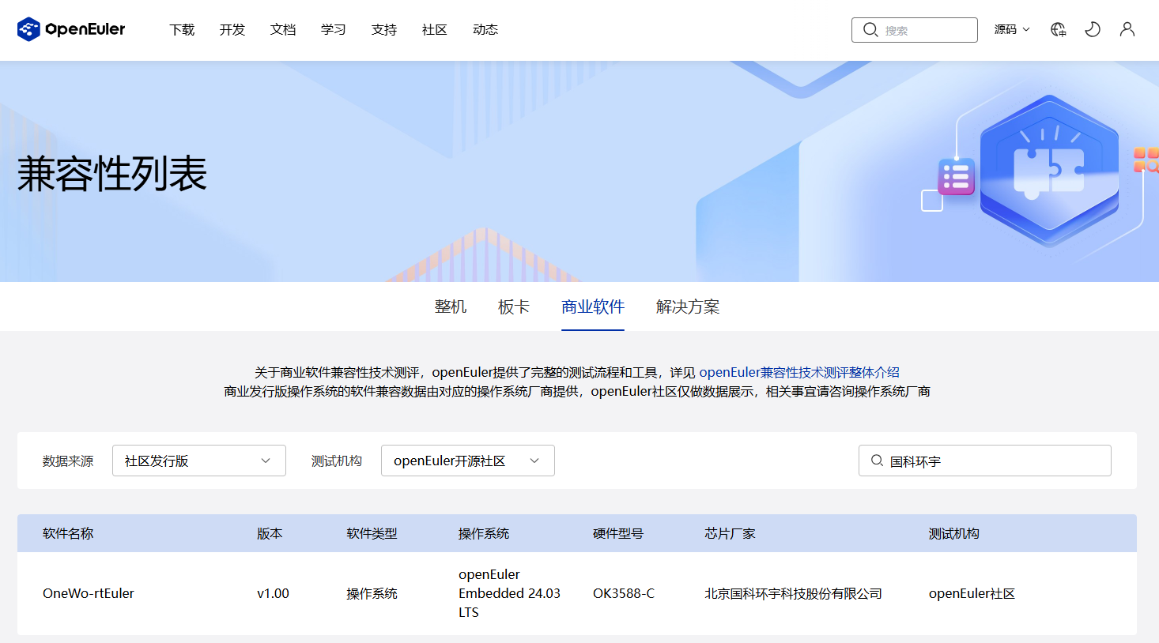Click 北京国科环宇科技股份有限公司 cell
Viewport: 1159px width, 643px height.
pyautogui.click(x=793, y=593)
